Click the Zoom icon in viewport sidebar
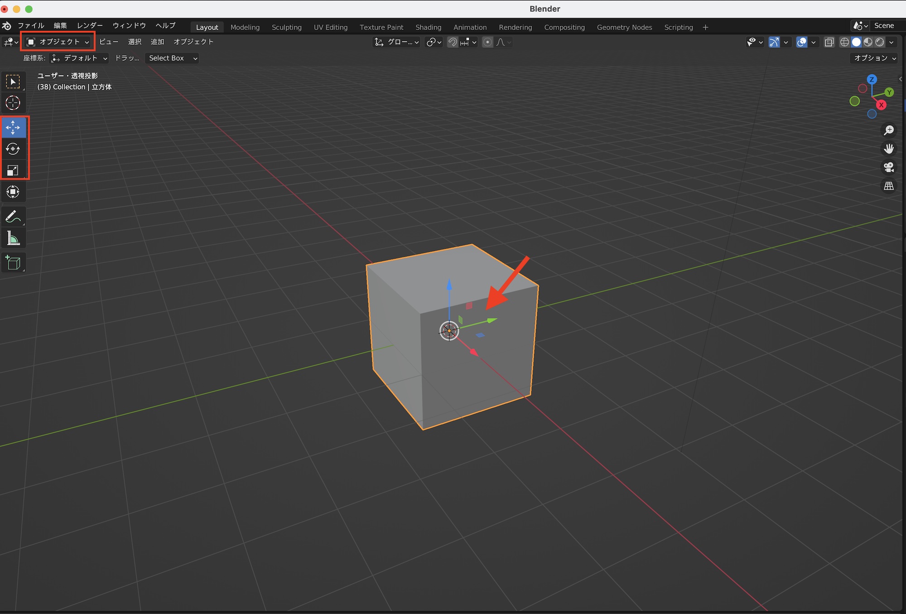The width and height of the screenshot is (906, 614). coord(889,130)
